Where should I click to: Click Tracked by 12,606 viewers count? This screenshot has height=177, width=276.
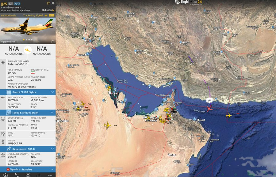33,15
